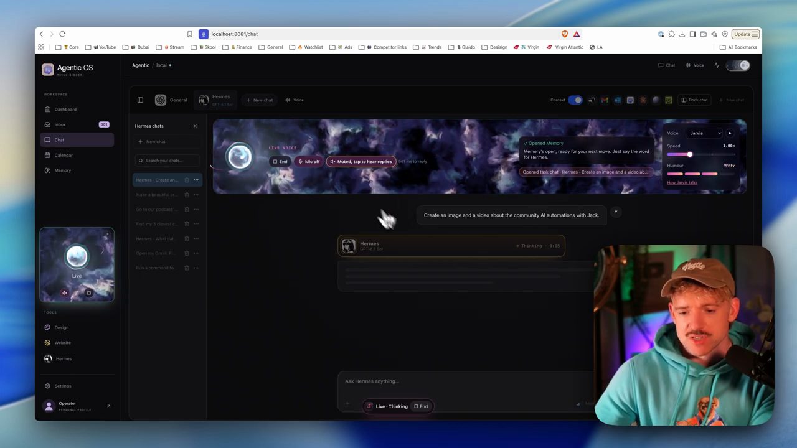Open Settings in the sidebar

pos(77,386)
